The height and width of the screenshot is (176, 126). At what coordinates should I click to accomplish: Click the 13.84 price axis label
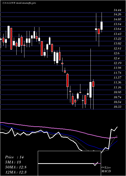pos(117,24)
